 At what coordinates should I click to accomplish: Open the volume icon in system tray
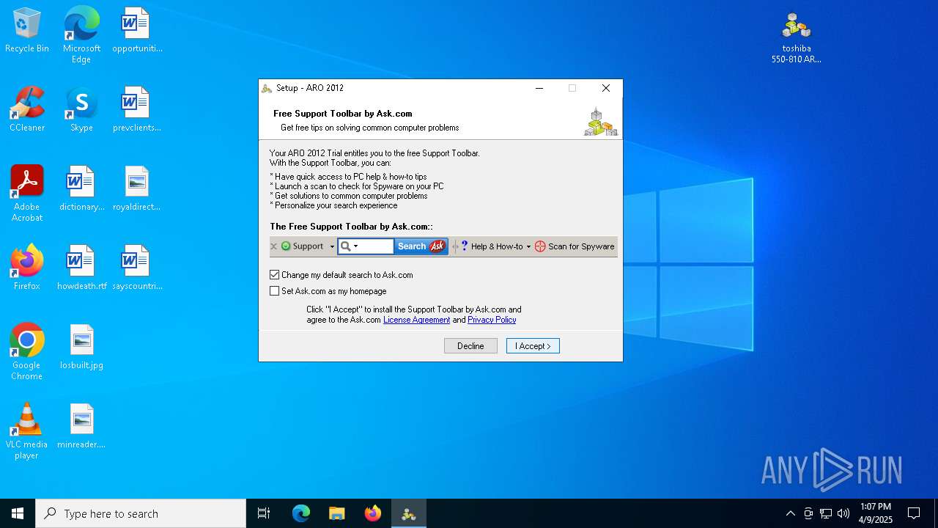[843, 513]
